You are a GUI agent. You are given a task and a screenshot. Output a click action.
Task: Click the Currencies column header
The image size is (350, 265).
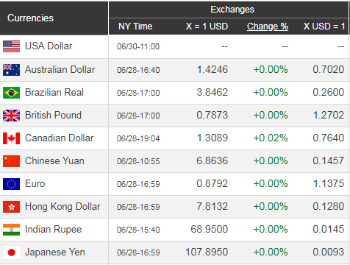click(30, 18)
